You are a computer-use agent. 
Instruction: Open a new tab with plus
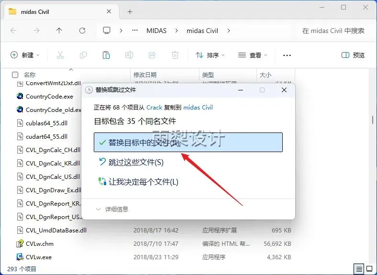coord(130,11)
